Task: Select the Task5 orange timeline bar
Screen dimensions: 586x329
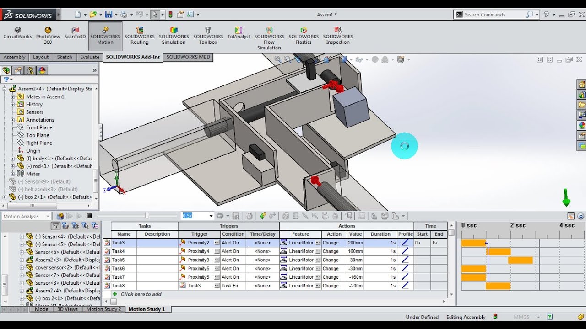Action: 521,260
